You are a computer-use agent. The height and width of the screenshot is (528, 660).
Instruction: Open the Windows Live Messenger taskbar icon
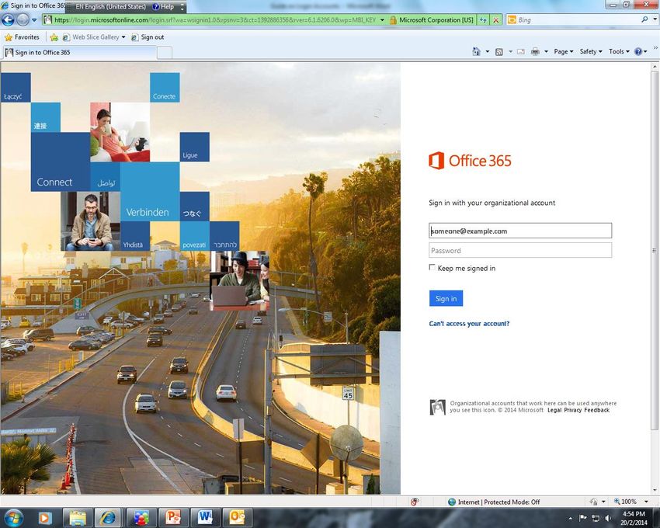point(141,517)
